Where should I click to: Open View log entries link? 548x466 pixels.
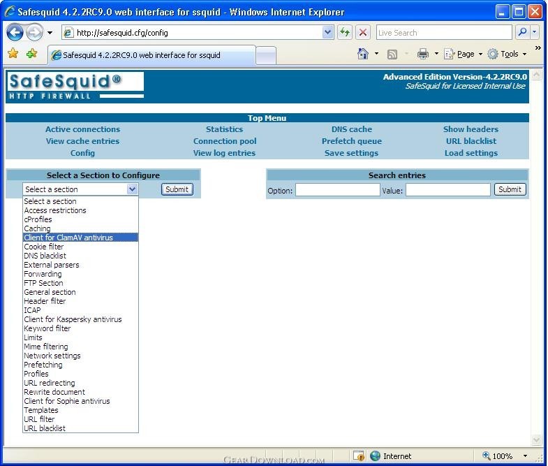[x=224, y=153]
